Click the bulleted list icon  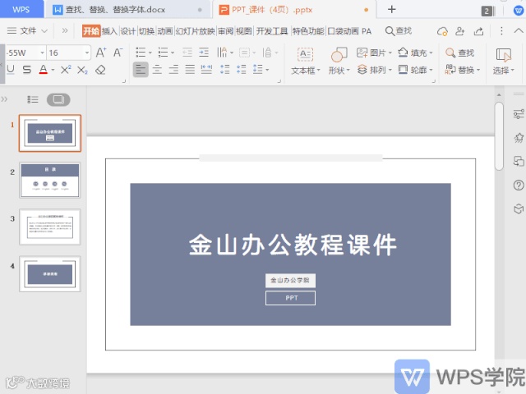[x=141, y=53]
